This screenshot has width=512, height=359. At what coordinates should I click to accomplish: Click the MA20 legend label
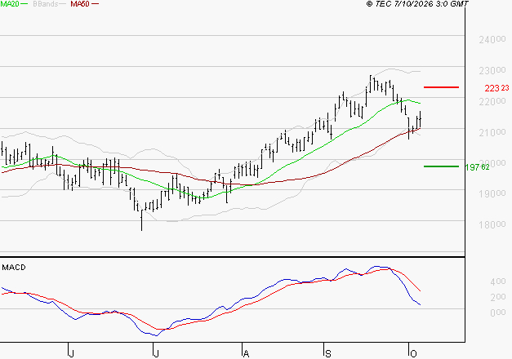10,4
